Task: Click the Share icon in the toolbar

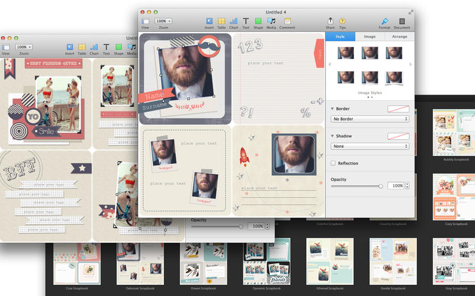Action: pyautogui.click(x=330, y=21)
